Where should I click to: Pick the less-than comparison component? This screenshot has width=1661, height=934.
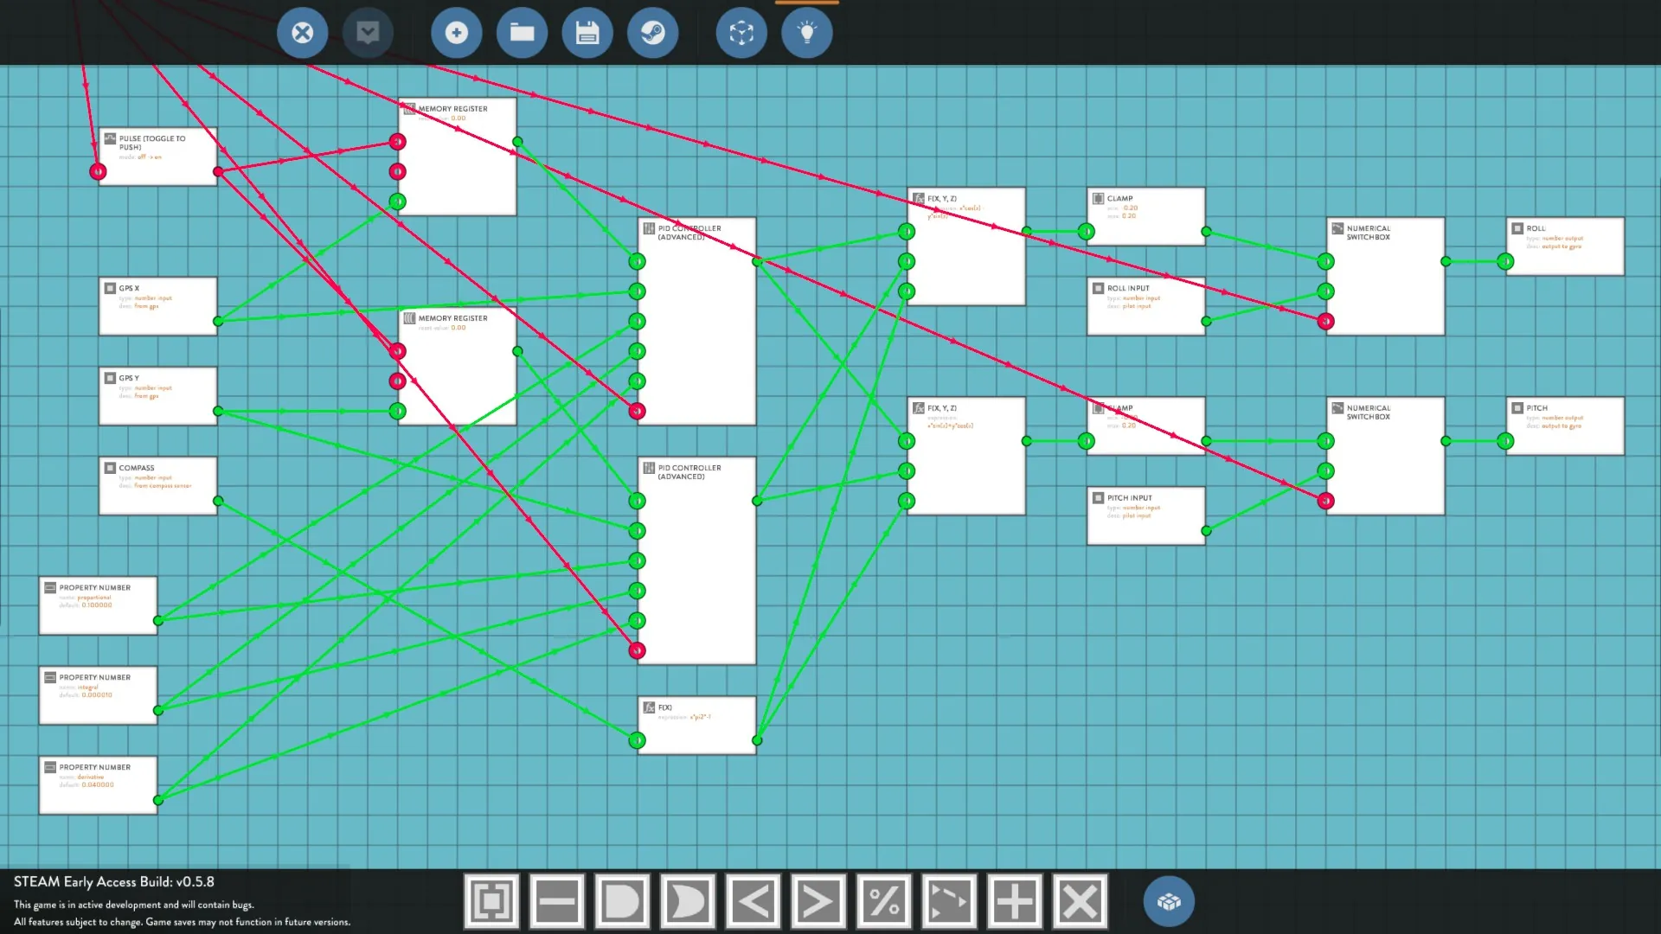point(753,902)
